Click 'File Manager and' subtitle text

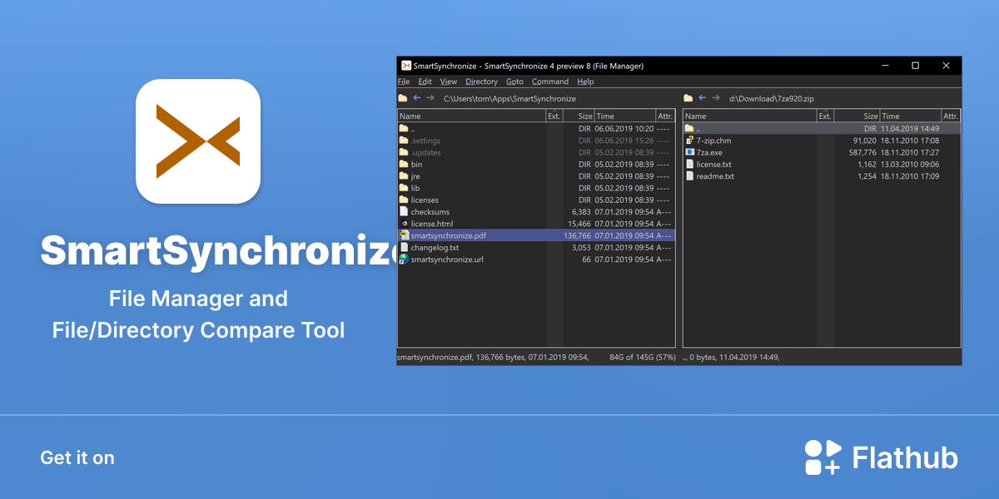198,299
